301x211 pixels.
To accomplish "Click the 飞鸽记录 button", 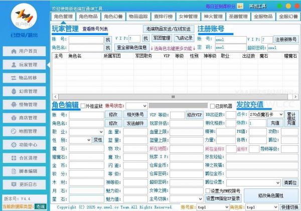I will tap(184, 38).
